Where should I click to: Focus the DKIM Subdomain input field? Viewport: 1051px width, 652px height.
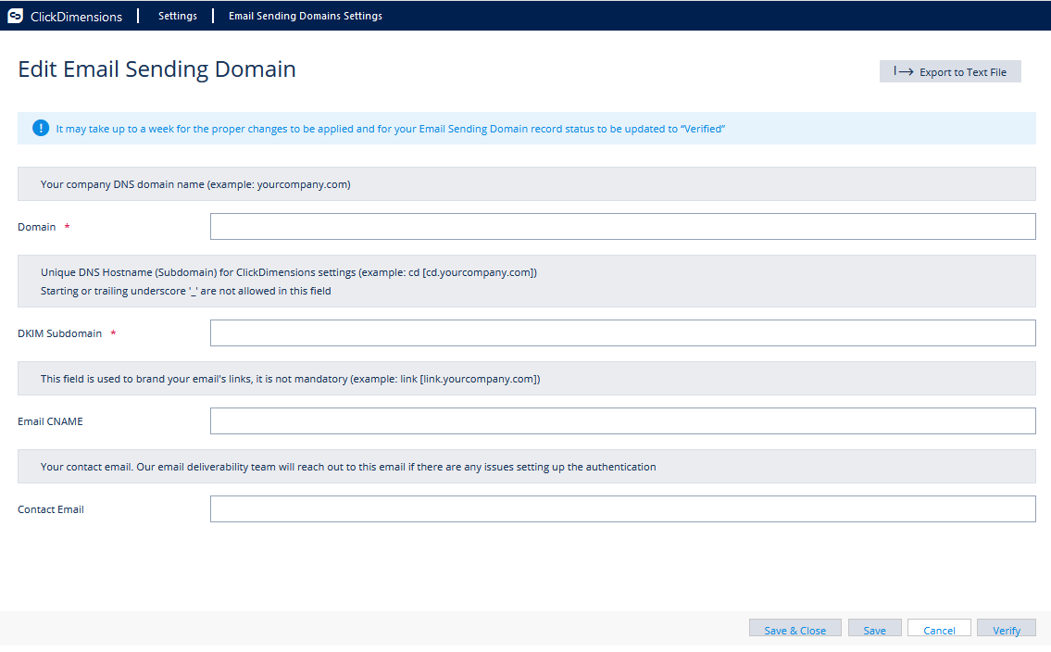click(x=622, y=333)
